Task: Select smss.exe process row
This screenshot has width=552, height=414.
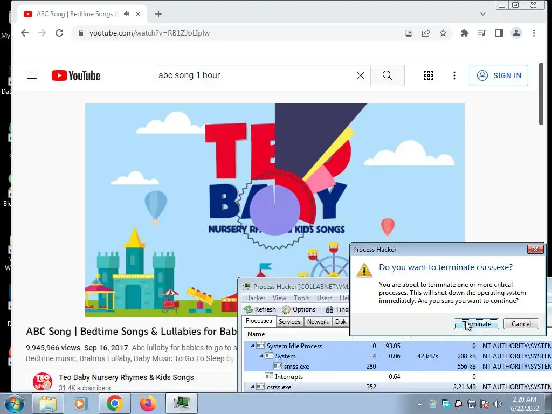Action: (x=398, y=367)
